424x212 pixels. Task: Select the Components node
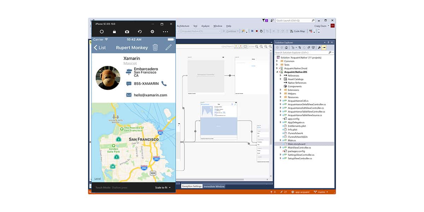coord(295,86)
